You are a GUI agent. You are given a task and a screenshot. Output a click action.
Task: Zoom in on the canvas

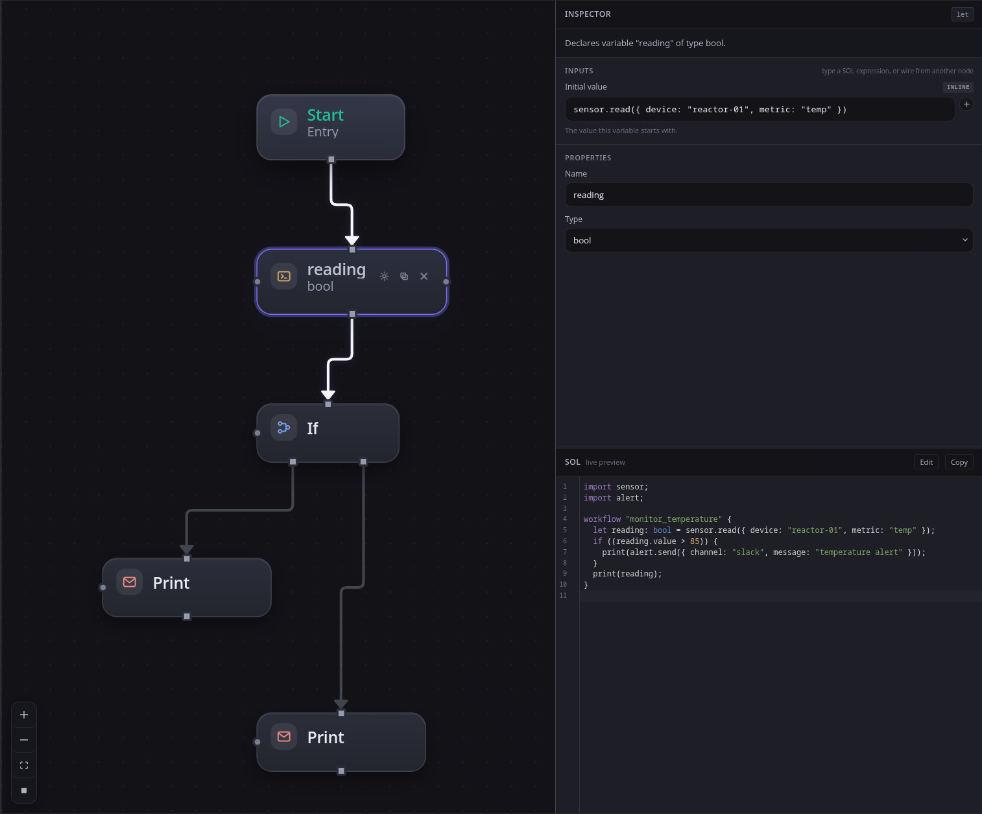point(24,715)
